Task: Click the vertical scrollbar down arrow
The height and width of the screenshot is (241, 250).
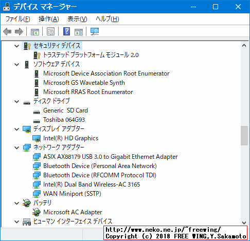Action: (244, 223)
